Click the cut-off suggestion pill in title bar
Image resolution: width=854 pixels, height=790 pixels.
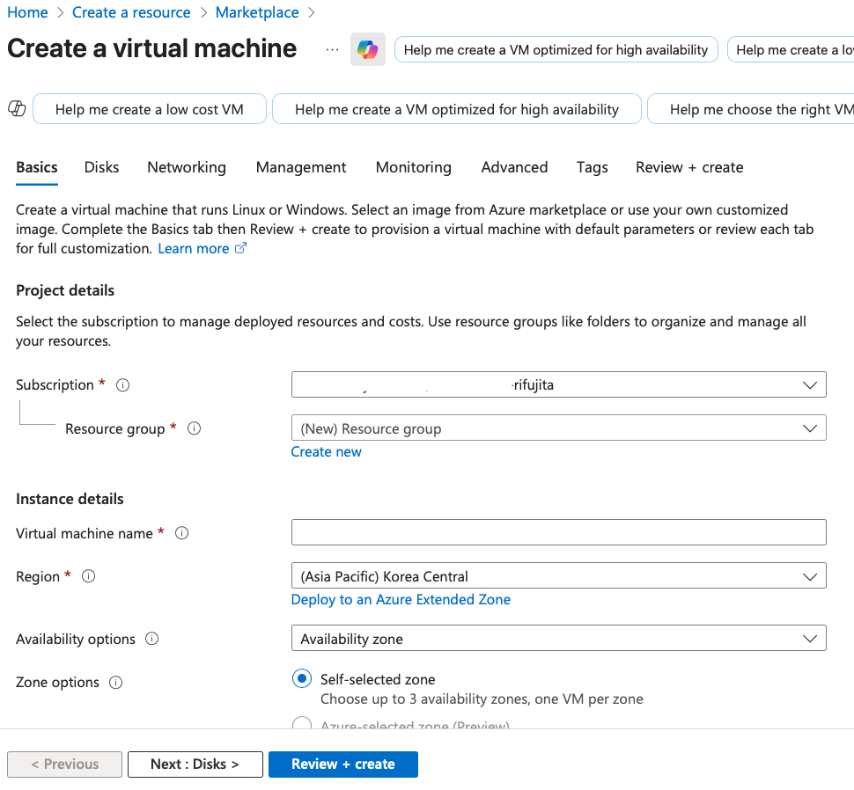point(791,49)
